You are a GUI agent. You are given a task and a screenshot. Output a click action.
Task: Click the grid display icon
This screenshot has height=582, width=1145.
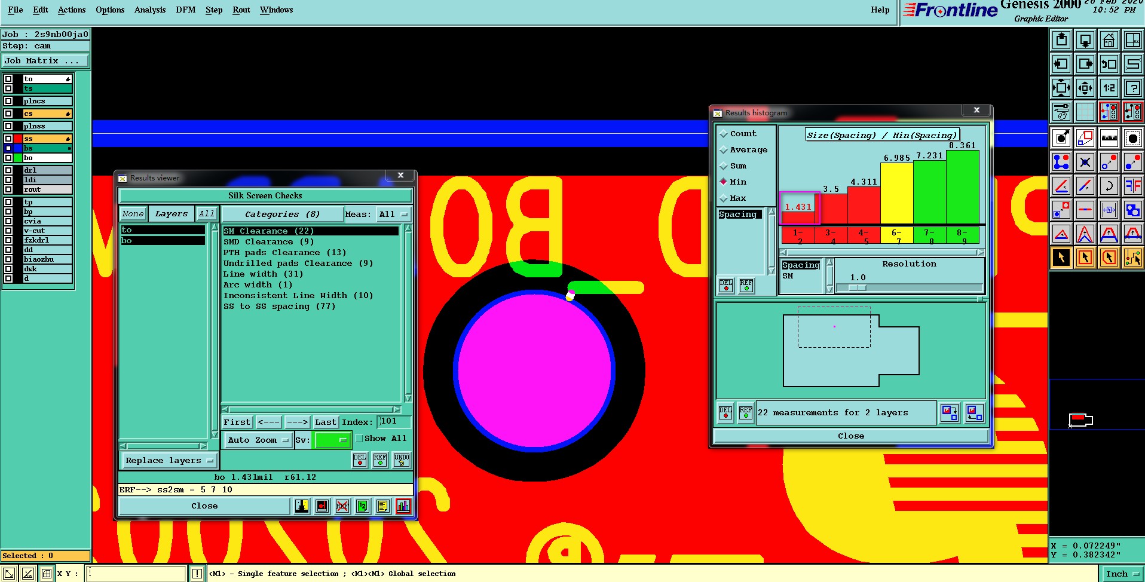1085,112
